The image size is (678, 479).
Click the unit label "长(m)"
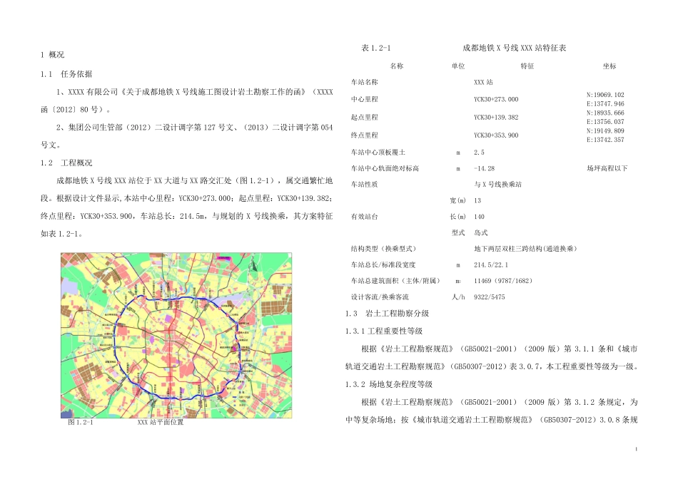coord(458,217)
